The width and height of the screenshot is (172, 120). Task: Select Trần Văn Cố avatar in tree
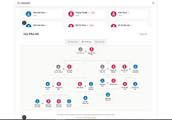tap(80, 50)
